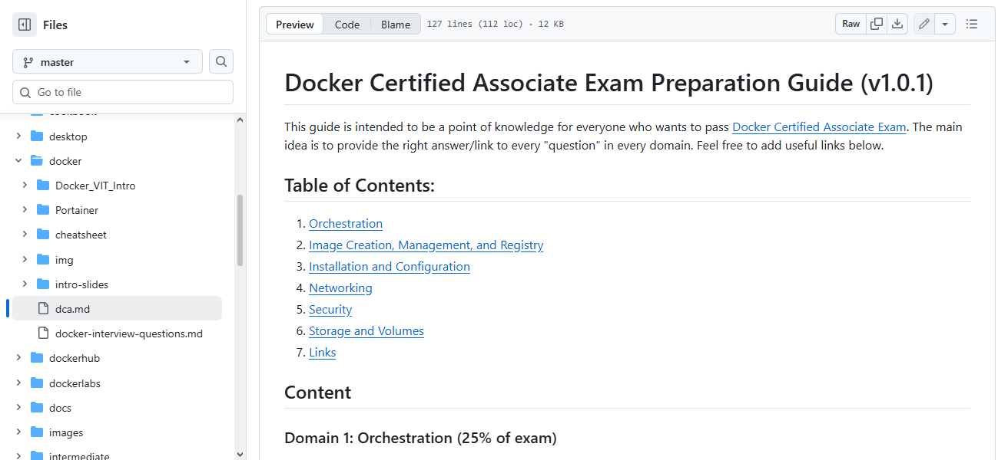Image resolution: width=1008 pixels, height=460 pixels.
Task: Click the Files sidebar title
Action: [x=55, y=25]
